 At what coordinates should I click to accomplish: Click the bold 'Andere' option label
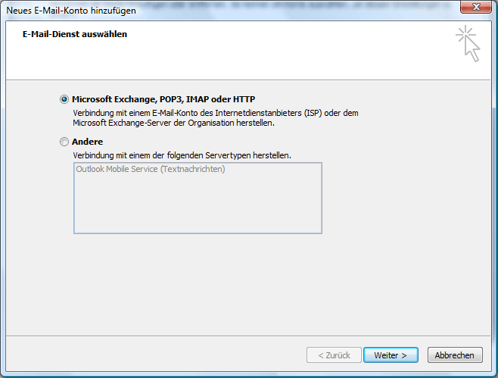tap(87, 142)
